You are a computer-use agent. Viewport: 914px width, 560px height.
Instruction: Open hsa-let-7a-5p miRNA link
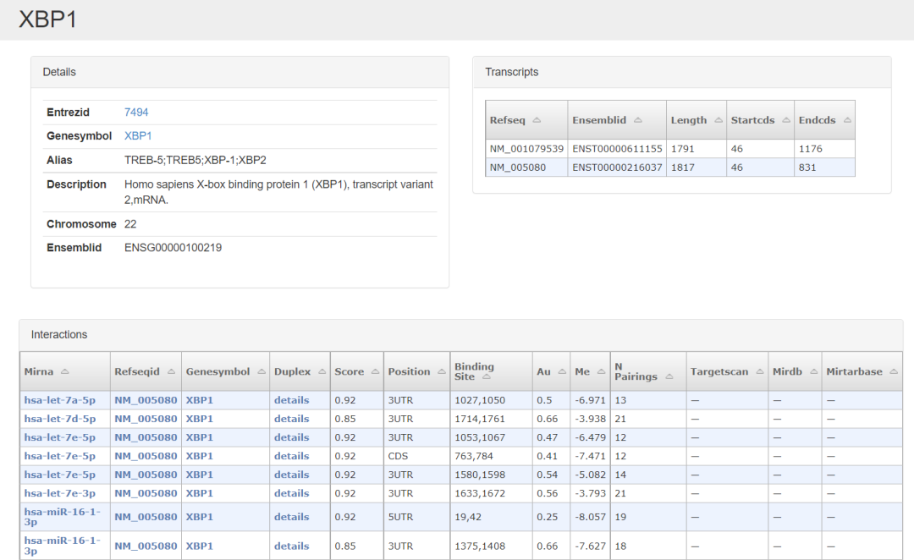coord(59,400)
